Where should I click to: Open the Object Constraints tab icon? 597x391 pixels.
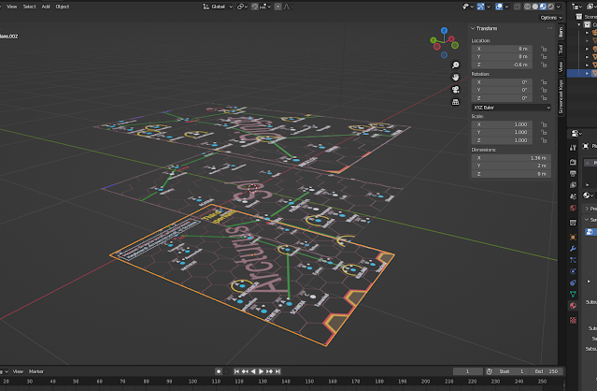[573, 282]
